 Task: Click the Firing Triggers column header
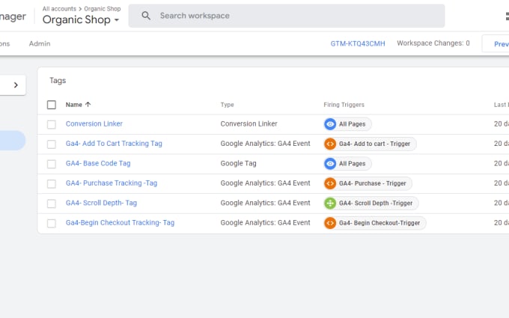point(344,105)
